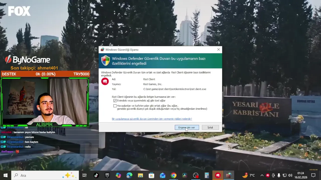This screenshot has width=321, height=180.
Task: Click the camera in-use tray icon
Action: pos(273,175)
